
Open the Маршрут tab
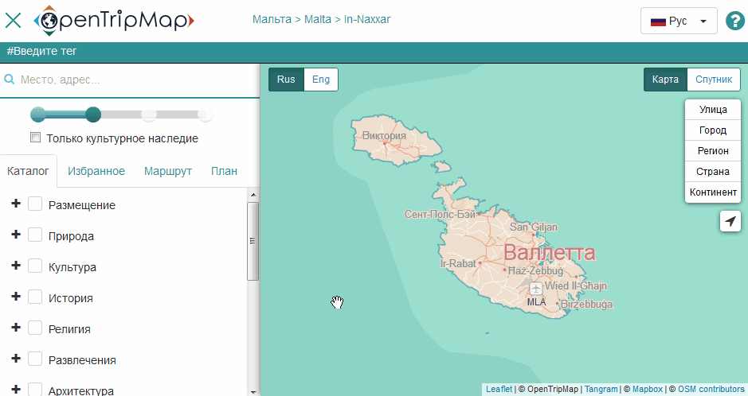click(x=168, y=171)
